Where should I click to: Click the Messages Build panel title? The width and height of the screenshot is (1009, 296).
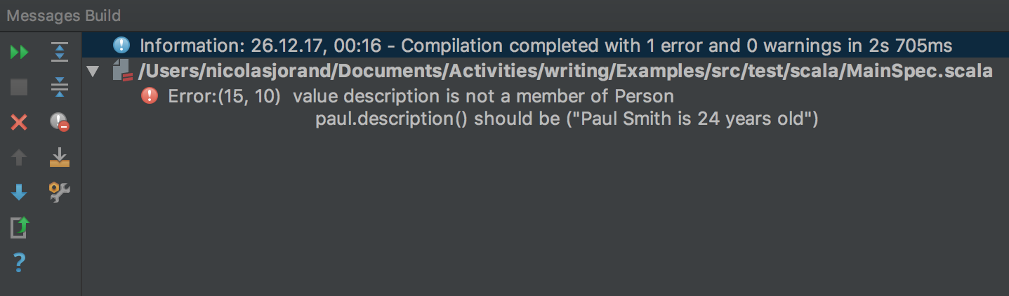(x=64, y=15)
